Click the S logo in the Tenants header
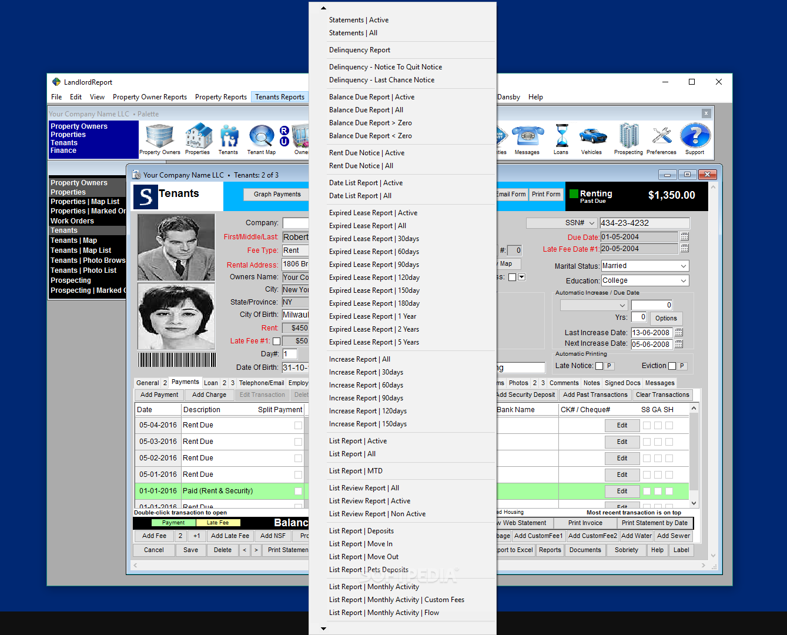This screenshot has width=787, height=635. coord(146,197)
